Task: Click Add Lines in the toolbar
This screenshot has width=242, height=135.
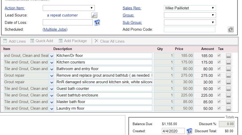Action: coord(14,41)
